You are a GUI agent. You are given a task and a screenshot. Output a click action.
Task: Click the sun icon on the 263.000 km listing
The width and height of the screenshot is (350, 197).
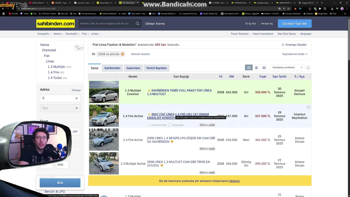[149, 91]
